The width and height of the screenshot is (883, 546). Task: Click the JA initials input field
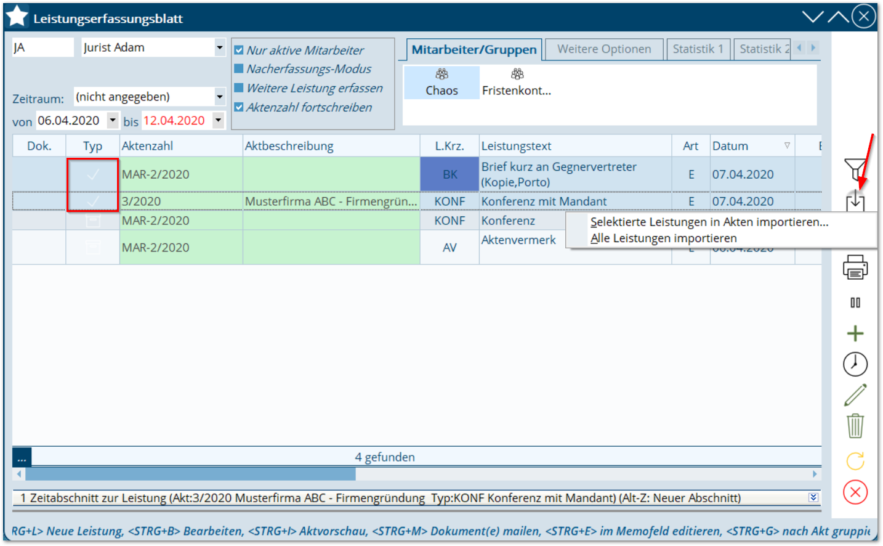[x=42, y=47]
